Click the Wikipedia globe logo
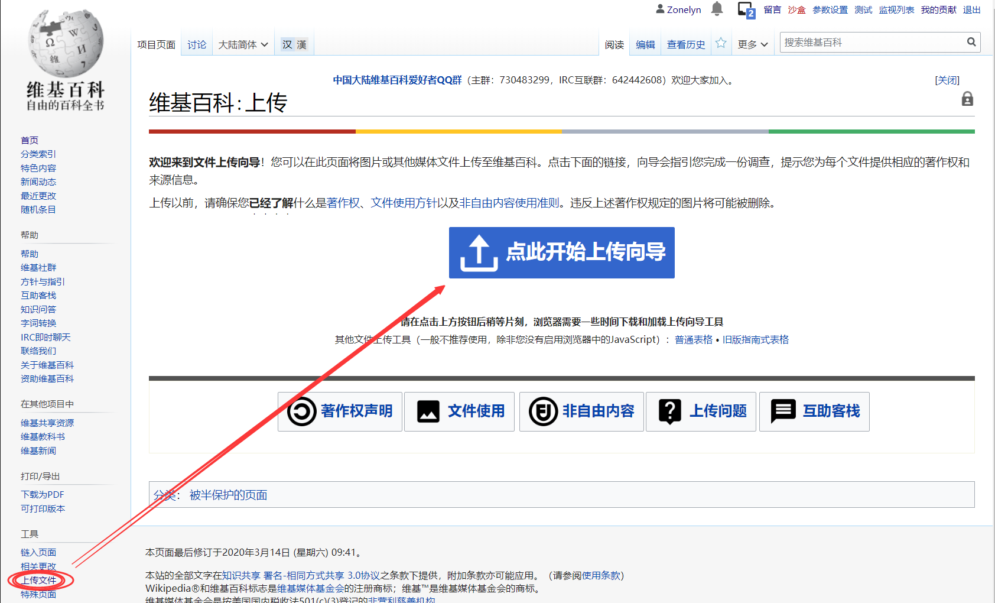 pos(66,43)
